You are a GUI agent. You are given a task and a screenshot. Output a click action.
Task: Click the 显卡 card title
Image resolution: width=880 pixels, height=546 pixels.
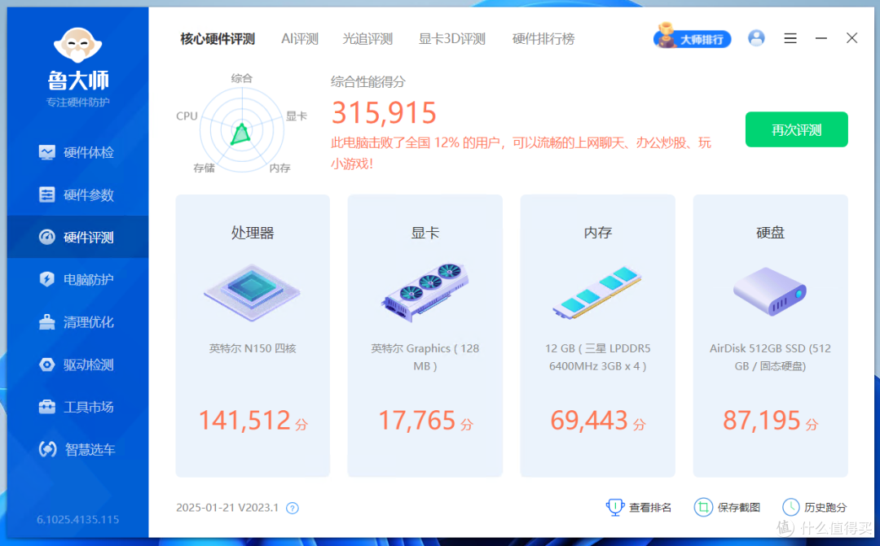pyautogui.click(x=425, y=233)
